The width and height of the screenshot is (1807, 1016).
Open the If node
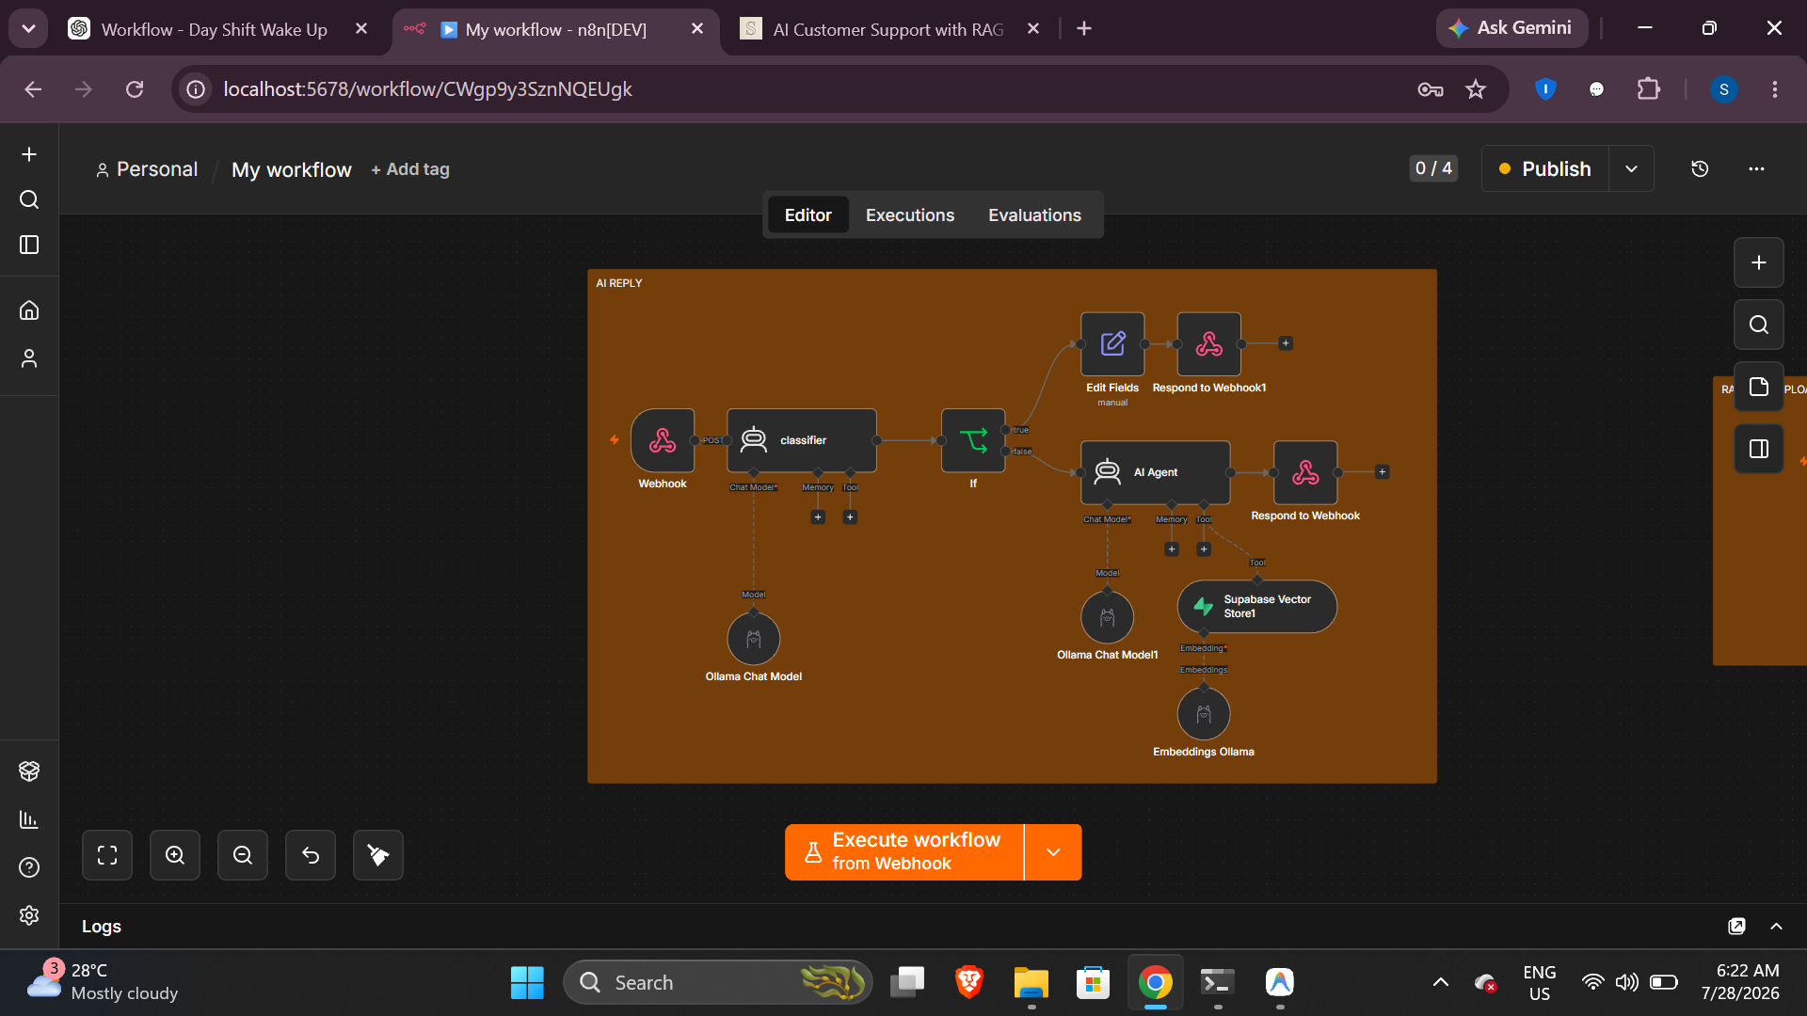[x=973, y=440]
